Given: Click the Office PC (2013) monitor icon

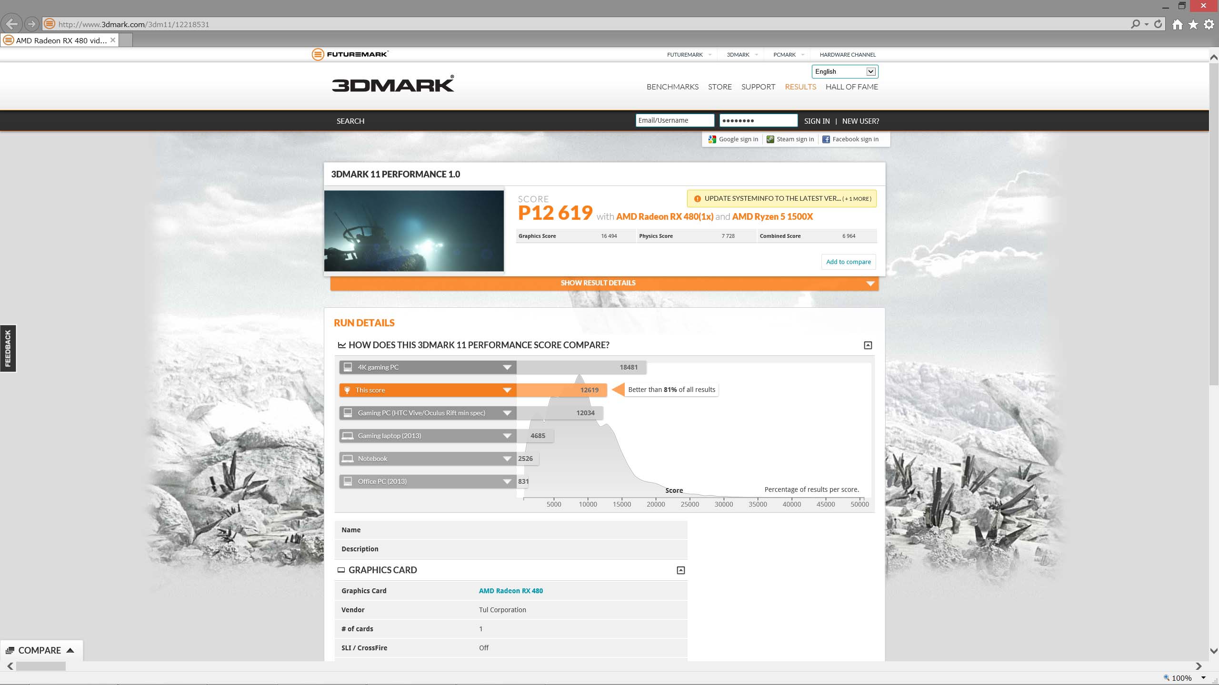Looking at the screenshot, I should [348, 481].
